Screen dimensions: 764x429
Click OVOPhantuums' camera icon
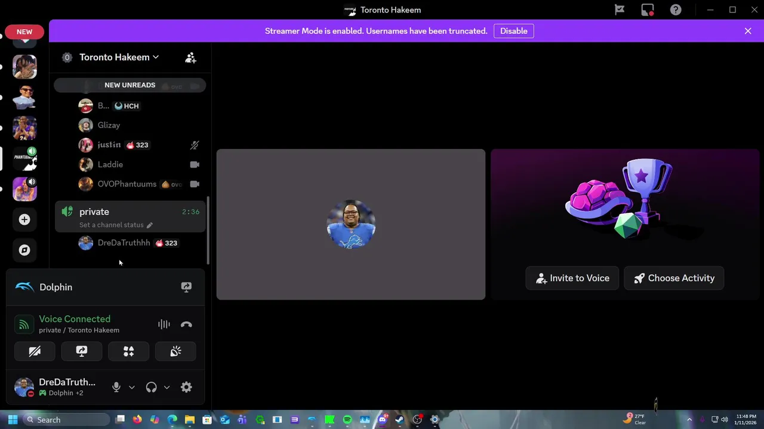pos(195,184)
